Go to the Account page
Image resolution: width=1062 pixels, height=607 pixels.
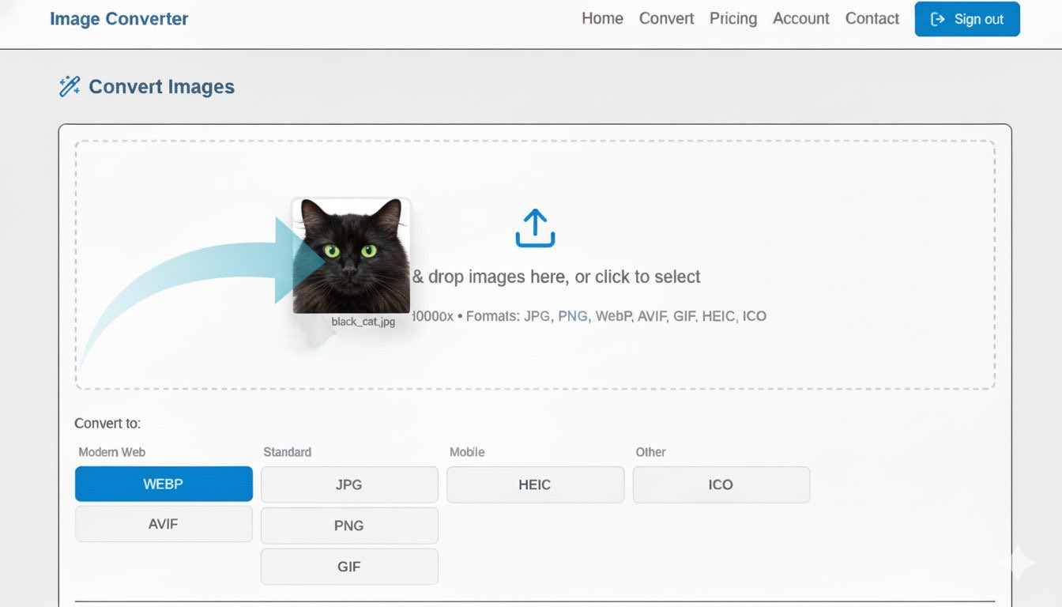[800, 18]
